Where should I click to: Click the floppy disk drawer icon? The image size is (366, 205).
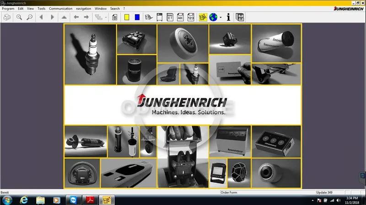click(240, 17)
